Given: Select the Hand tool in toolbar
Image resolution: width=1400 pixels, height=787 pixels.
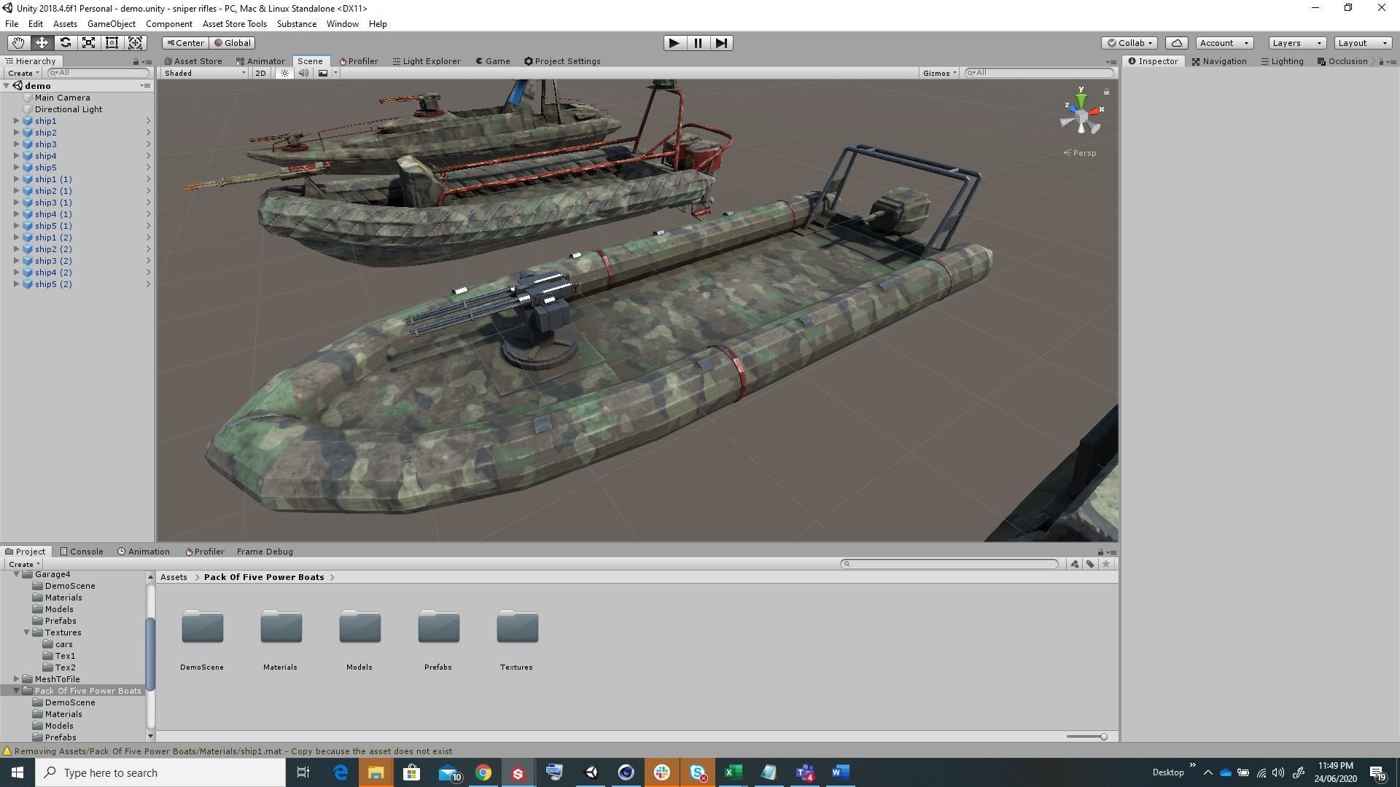Looking at the screenshot, I should click(18, 43).
